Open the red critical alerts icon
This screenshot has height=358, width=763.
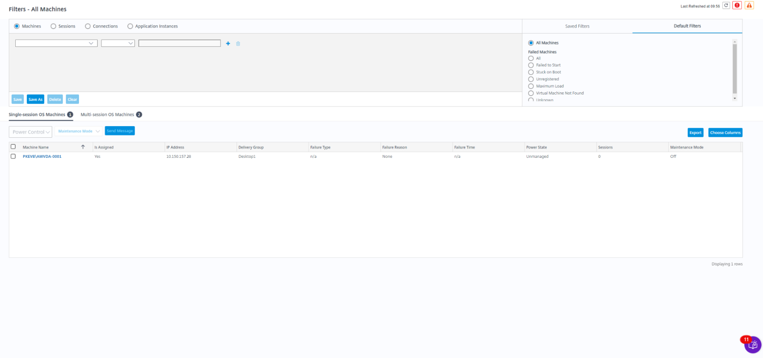pos(737,6)
